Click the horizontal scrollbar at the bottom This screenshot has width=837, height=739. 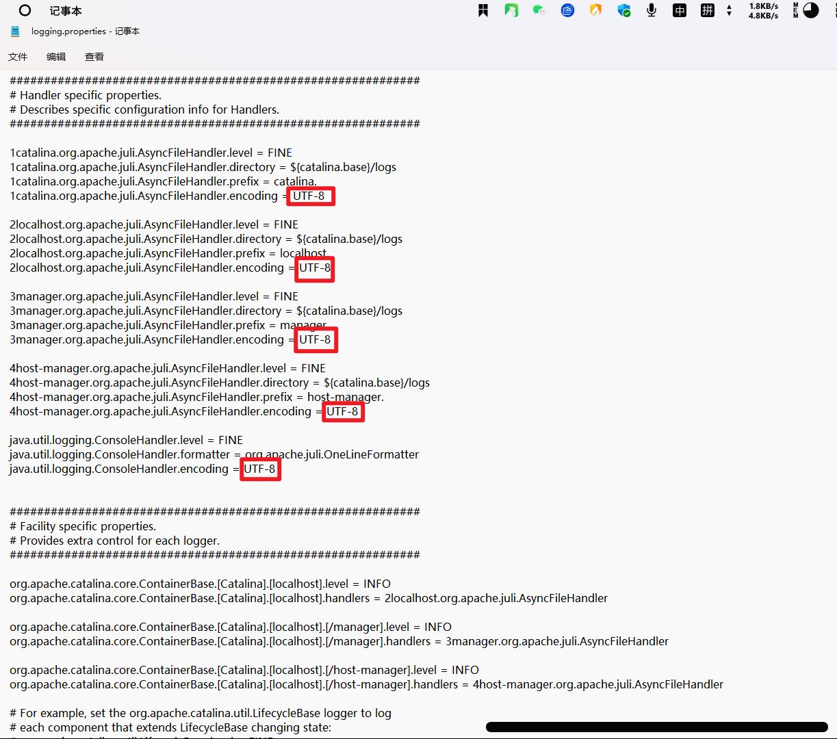point(656,727)
